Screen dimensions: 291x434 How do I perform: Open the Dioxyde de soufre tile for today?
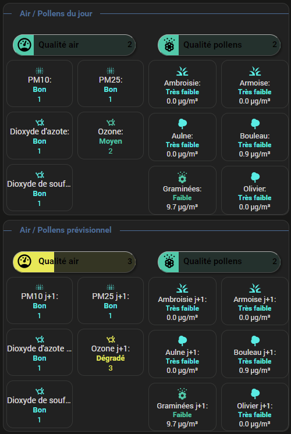pyautogui.click(x=40, y=188)
